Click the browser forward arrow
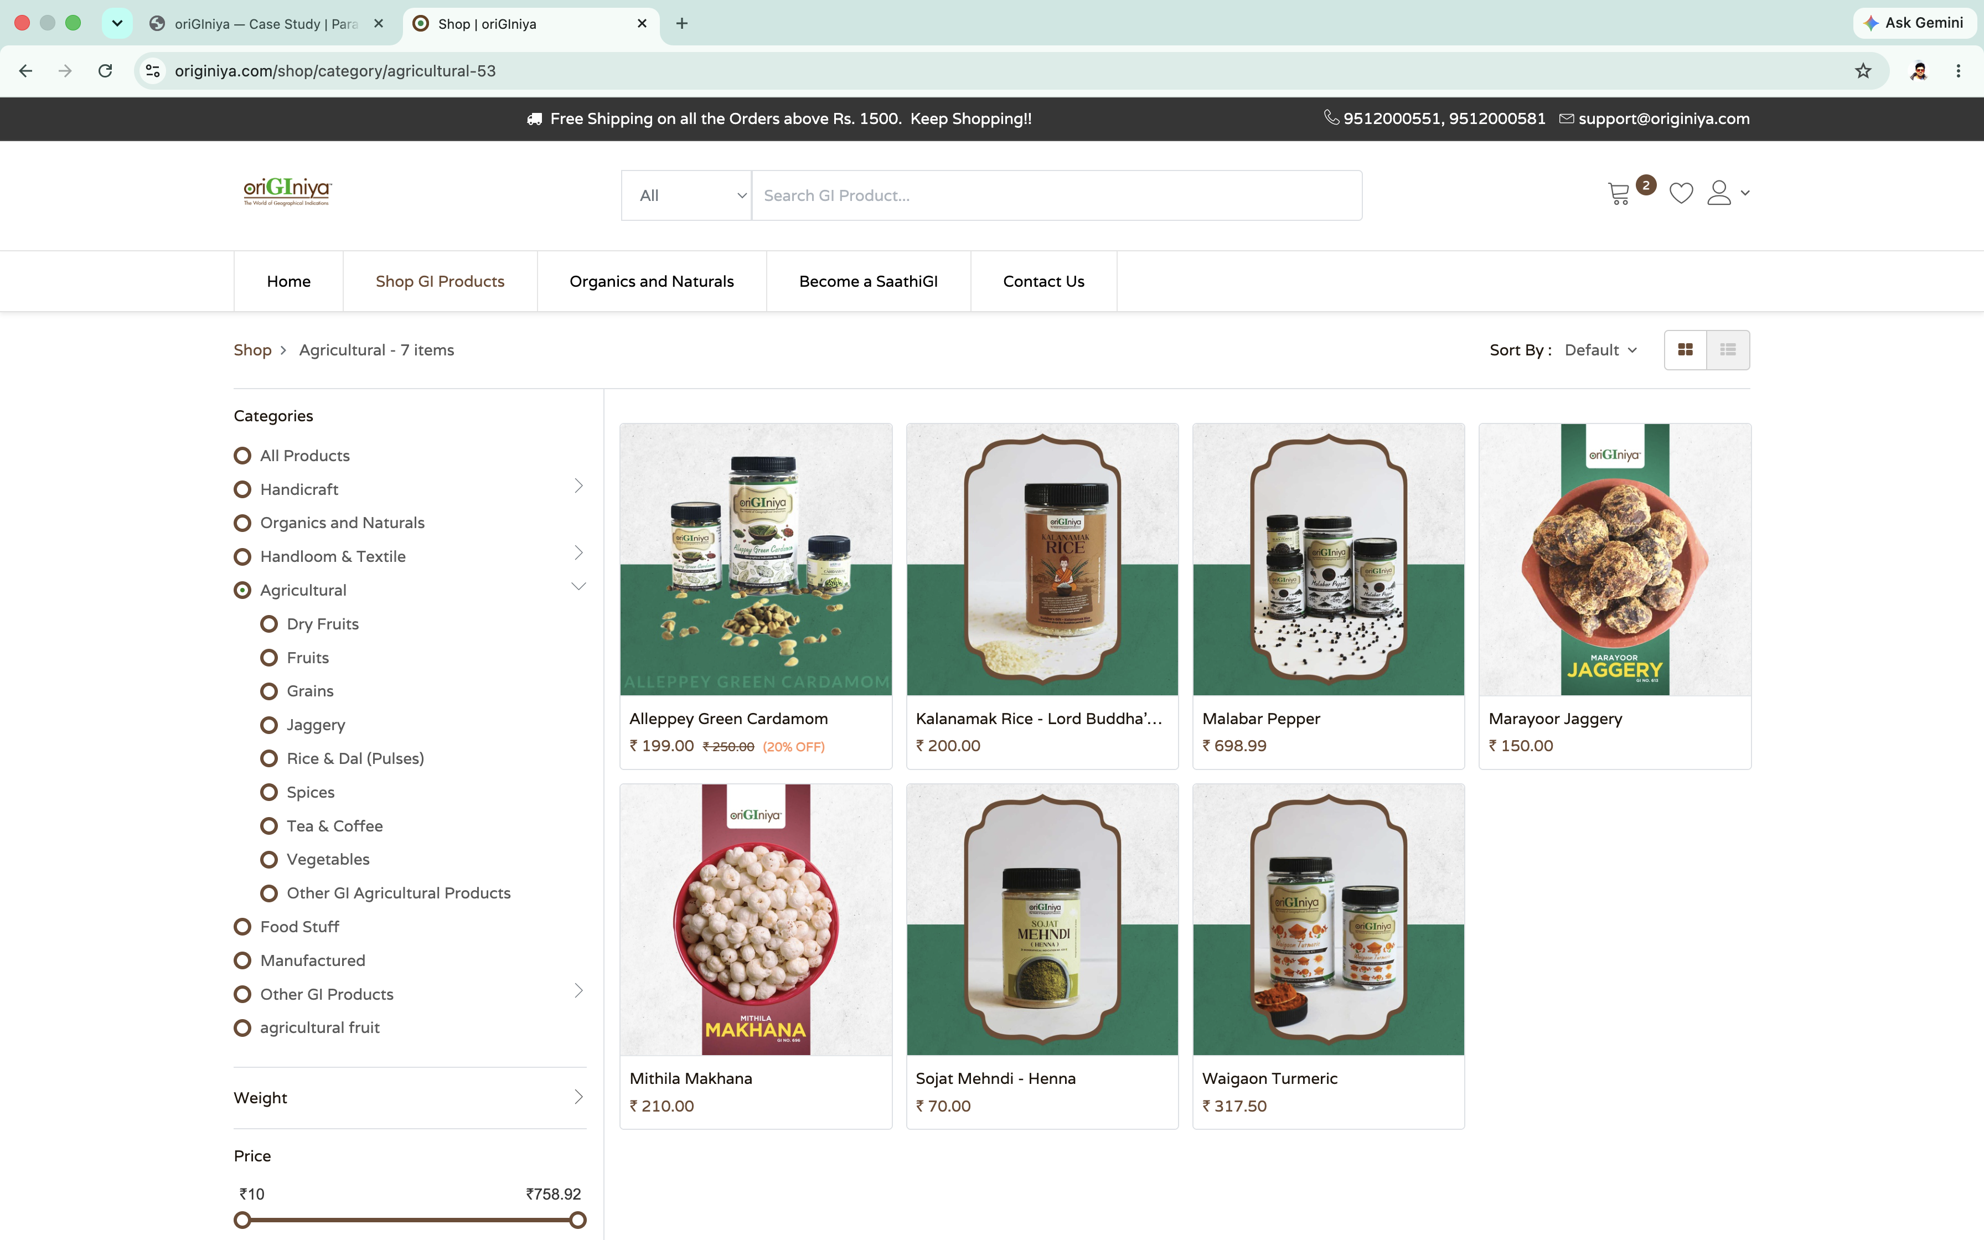Viewport: 1984px width, 1240px height. pyautogui.click(x=65, y=70)
